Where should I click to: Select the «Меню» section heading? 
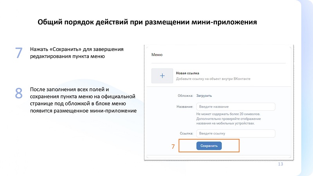pos(157,55)
